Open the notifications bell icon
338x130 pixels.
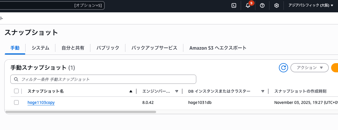click(248, 5)
